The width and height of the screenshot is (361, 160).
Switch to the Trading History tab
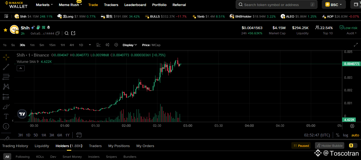pyautogui.click(x=15, y=146)
